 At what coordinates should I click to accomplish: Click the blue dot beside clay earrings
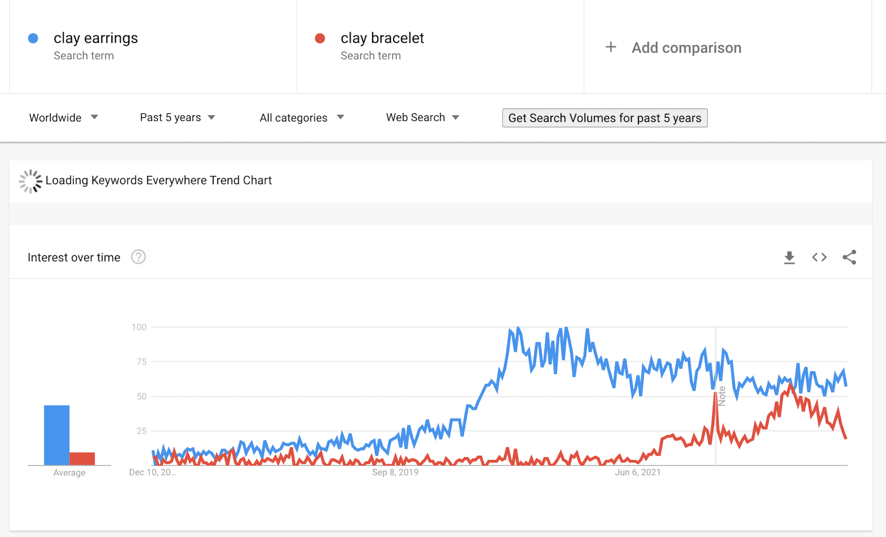33,38
